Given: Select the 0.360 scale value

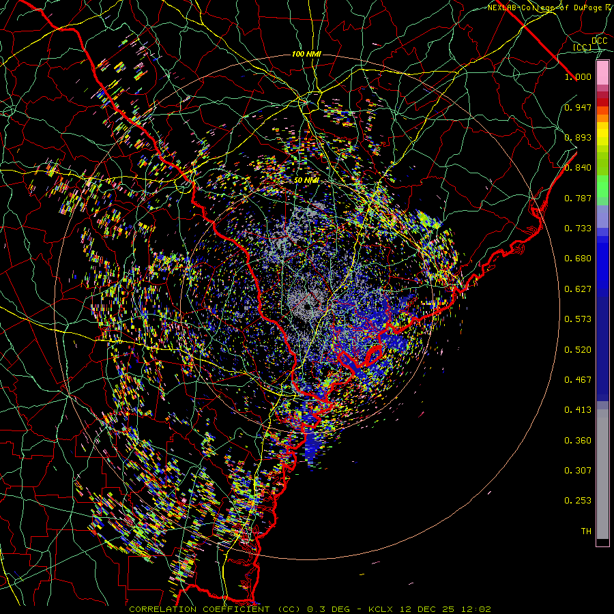Looking at the screenshot, I should coord(578,441).
